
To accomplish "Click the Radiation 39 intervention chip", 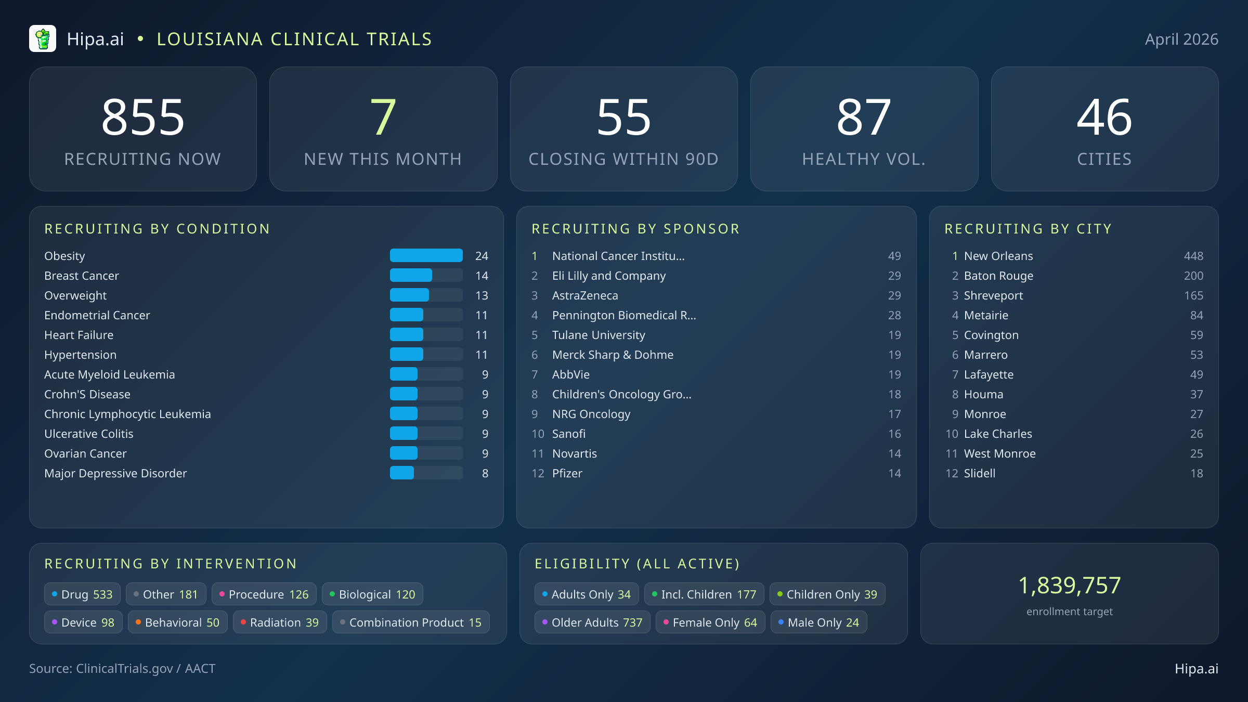I will (280, 622).
